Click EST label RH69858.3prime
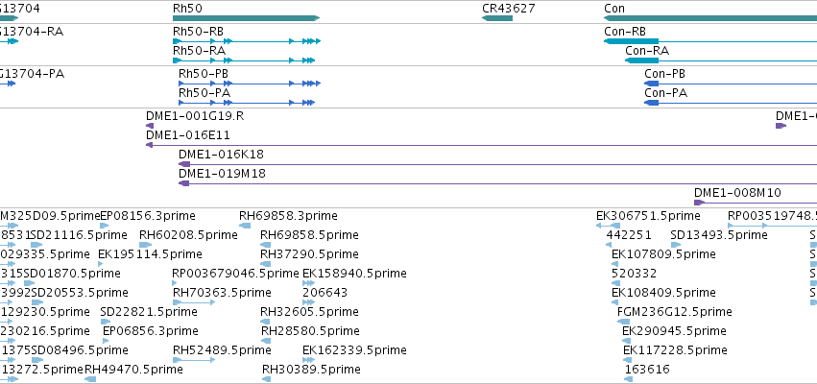The height and width of the screenshot is (384, 817). pos(288,216)
